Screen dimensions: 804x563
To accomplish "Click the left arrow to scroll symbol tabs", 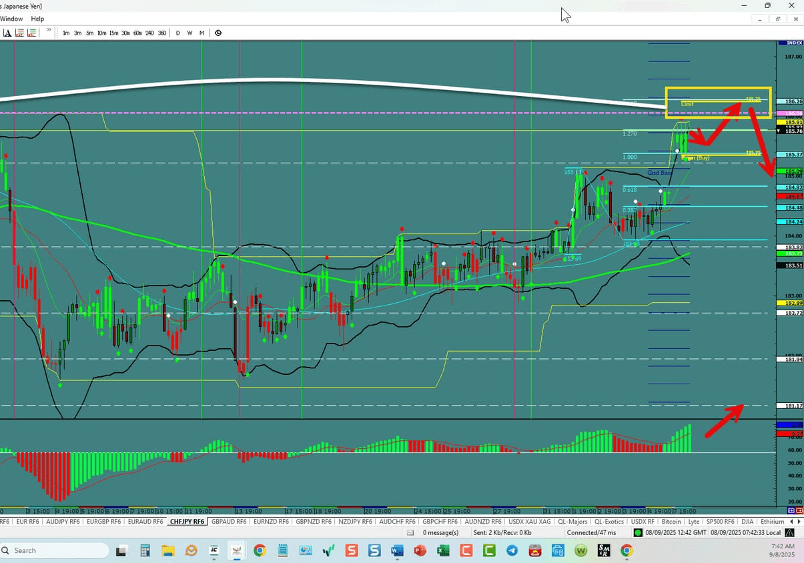I will click(x=791, y=521).
